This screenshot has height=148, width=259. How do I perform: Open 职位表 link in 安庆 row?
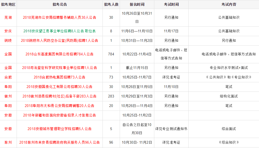[x=90, y=31]
